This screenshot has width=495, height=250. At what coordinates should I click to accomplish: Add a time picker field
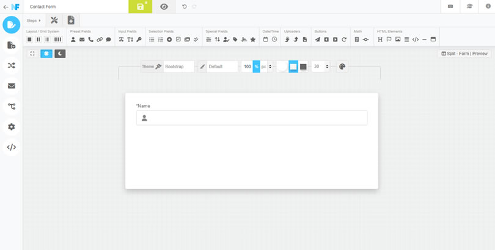coord(274,40)
